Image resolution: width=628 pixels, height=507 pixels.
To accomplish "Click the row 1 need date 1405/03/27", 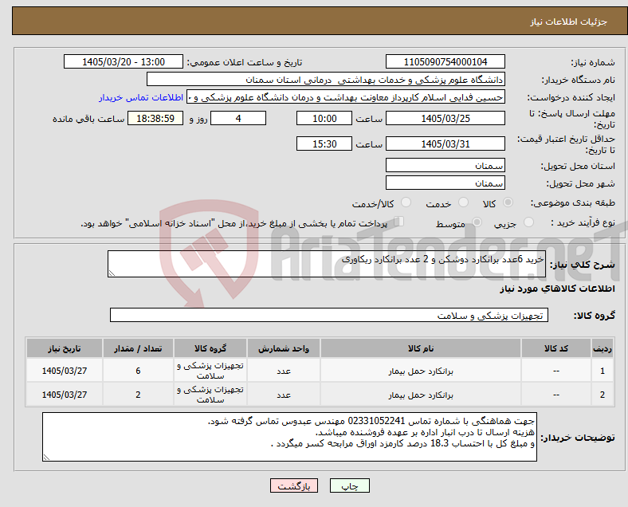I will 65,371.
